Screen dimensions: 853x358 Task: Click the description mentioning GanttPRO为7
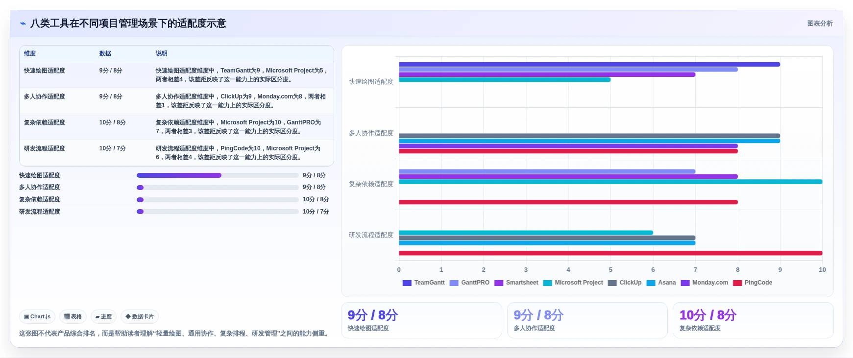click(239, 127)
